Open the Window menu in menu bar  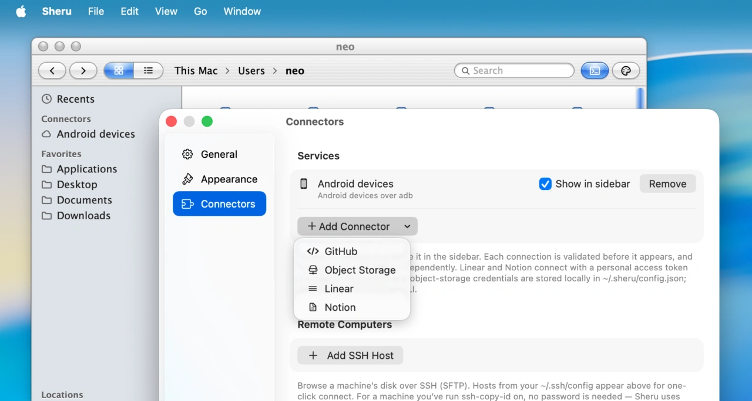(242, 11)
